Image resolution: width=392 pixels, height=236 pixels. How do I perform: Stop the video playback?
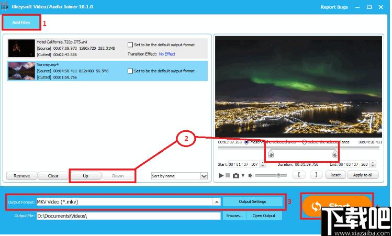(228, 175)
